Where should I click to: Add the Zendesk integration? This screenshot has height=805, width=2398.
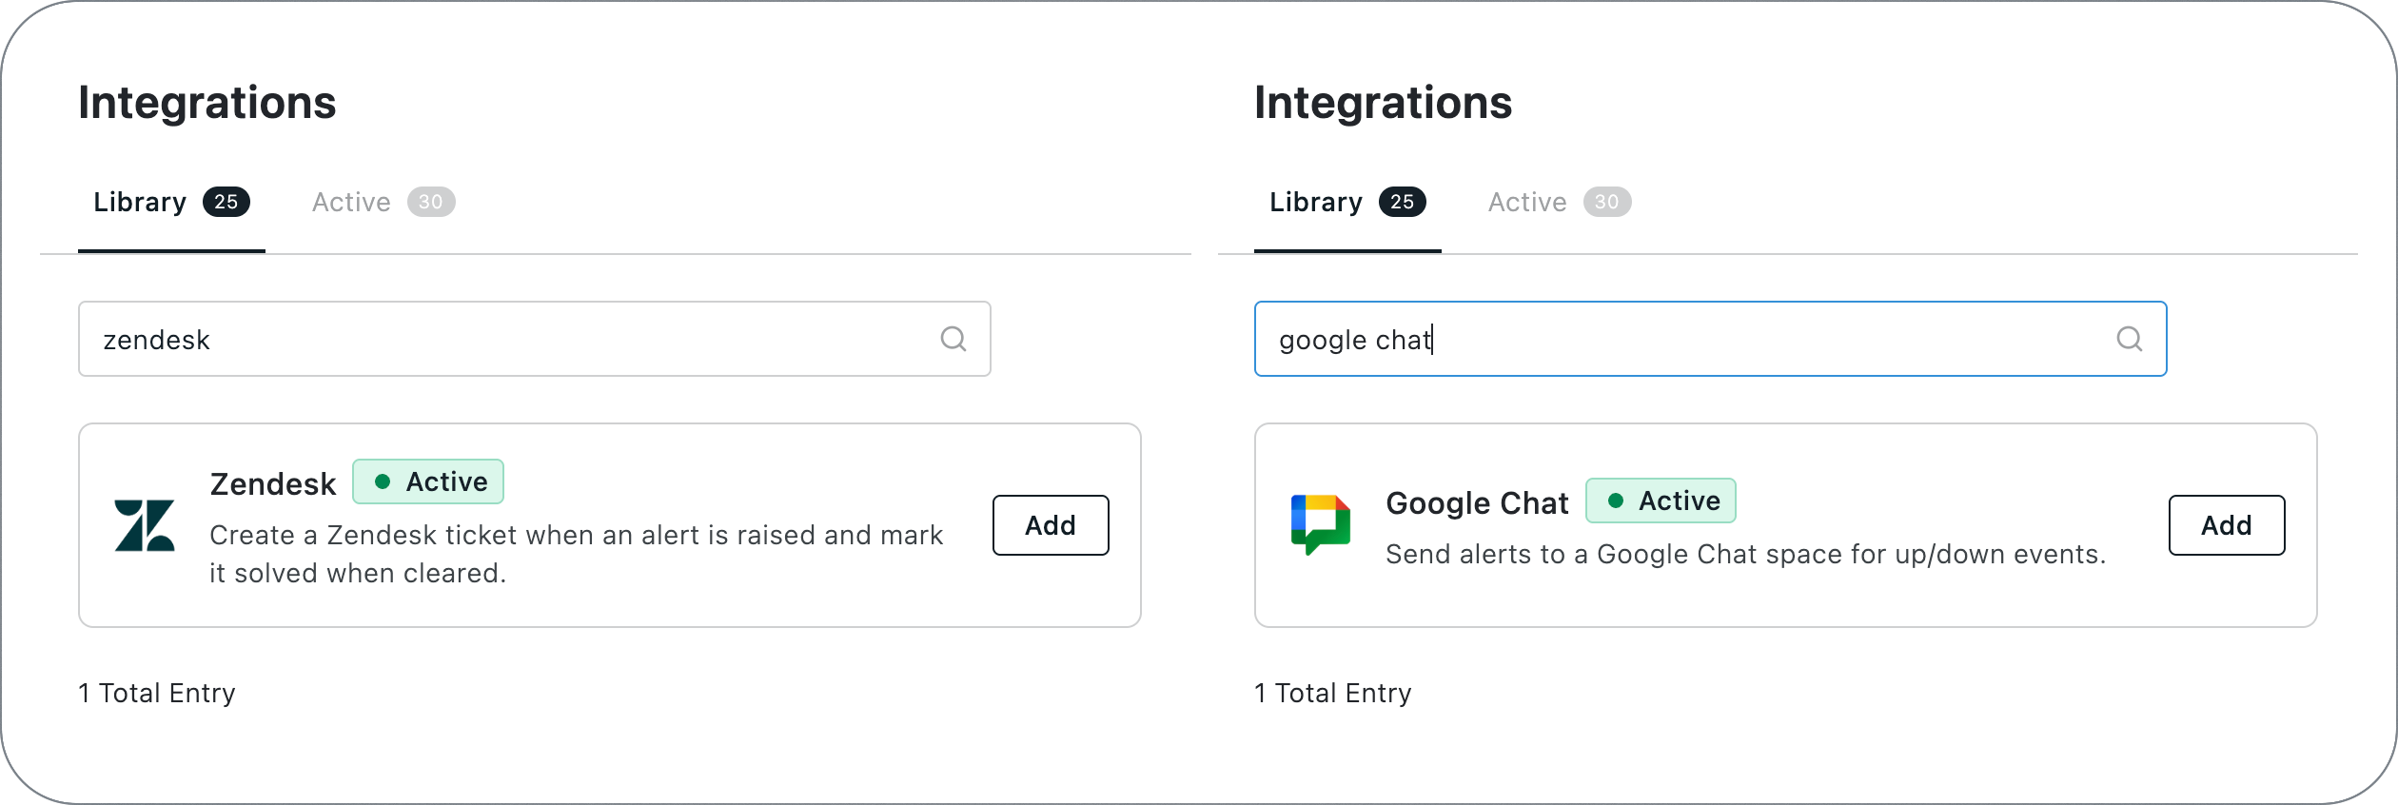click(1051, 525)
